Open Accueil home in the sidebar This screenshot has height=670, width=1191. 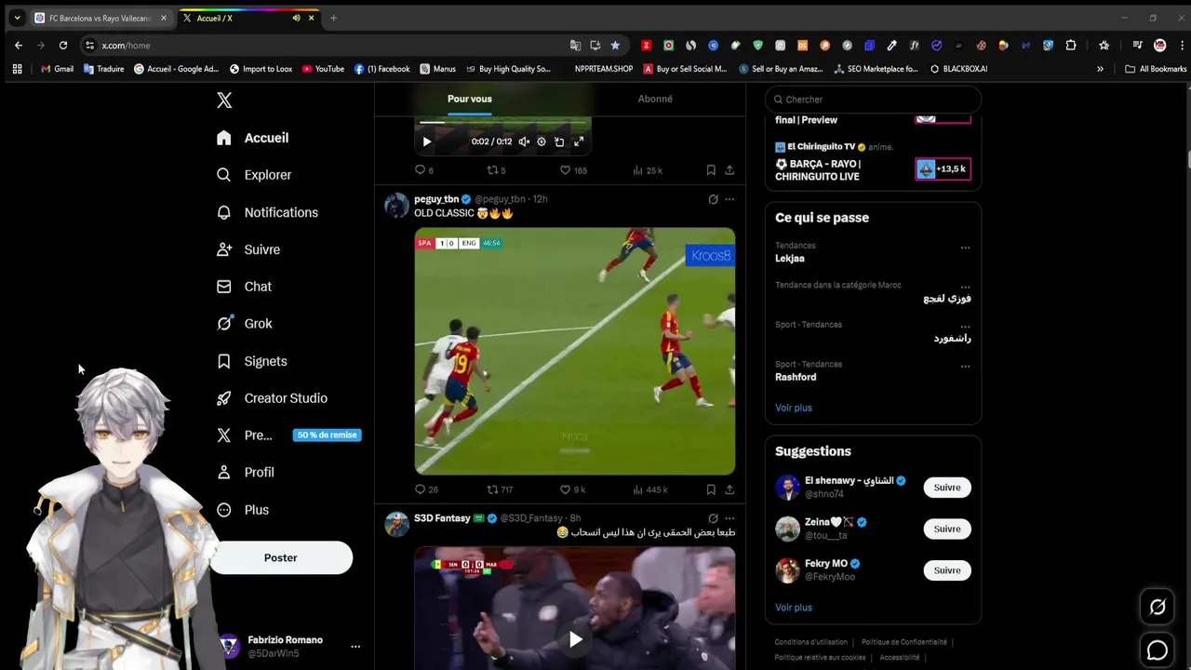point(253,138)
